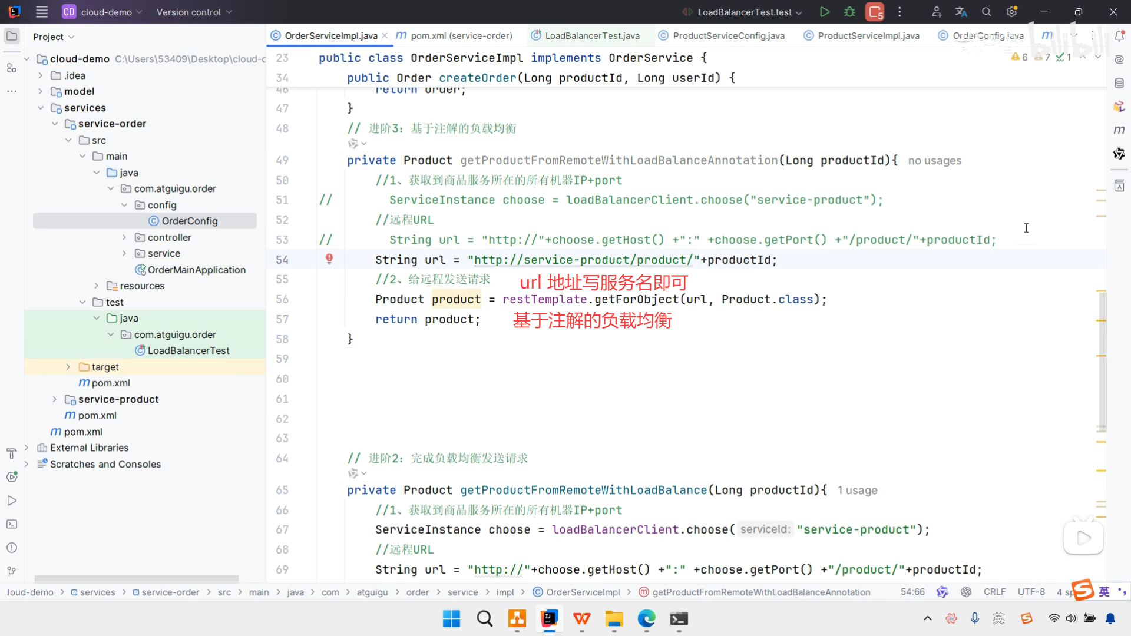Expand the service-product module
The width and height of the screenshot is (1131, 636).
point(54,399)
